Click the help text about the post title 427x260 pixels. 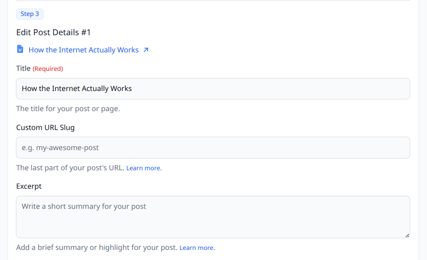[x=68, y=109]
